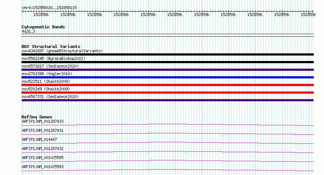Image resolution: width=324 pixels, height=175 pixels.
Task: Click the black bar under nsv5562145
Action: (x=167, y=62)
